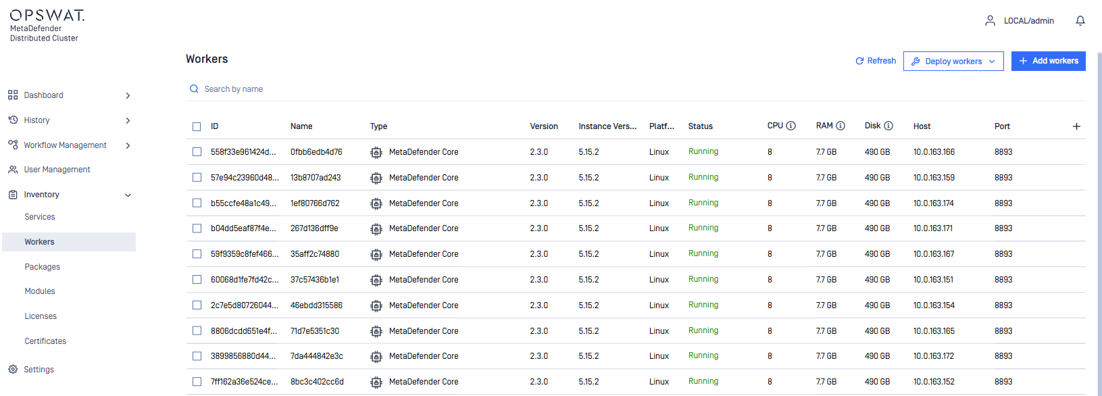Click the notification bell icon

tap(1080, 21)
